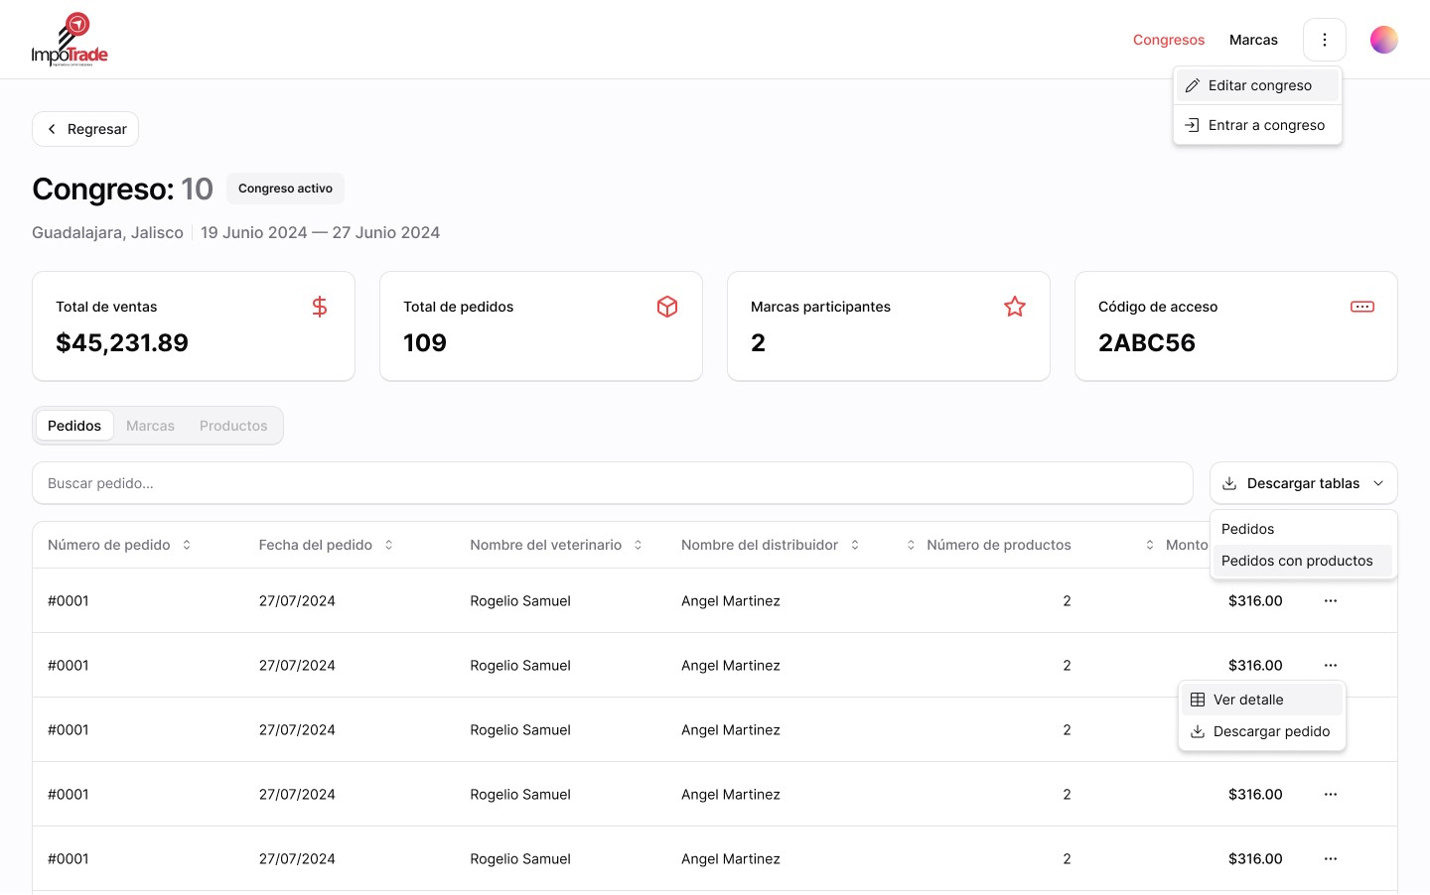
Task: Select Ver detalle in row menu
Action: [x=1261, y=700]
